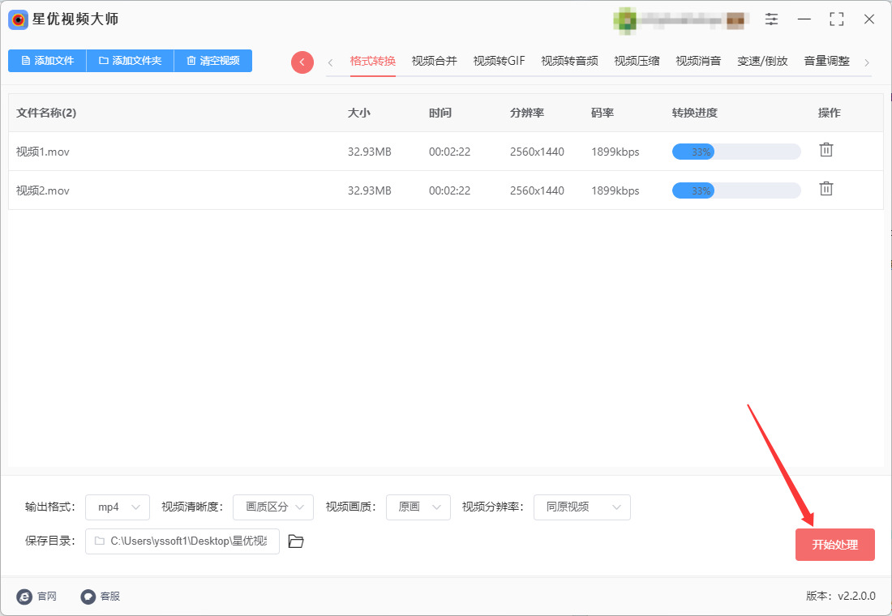The width and height of the screenshot is (892, 616).
Task: Expand the 视频分辨率 dropdown
Action: pyautogui.click(x=582, y=507)
